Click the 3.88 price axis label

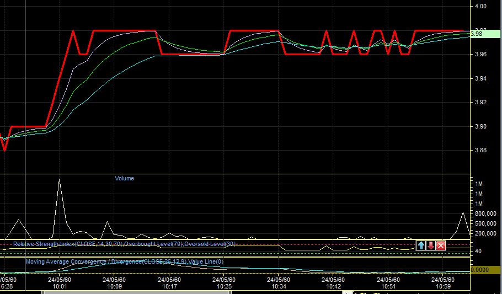pyautogui.click(x=481, y=150)
